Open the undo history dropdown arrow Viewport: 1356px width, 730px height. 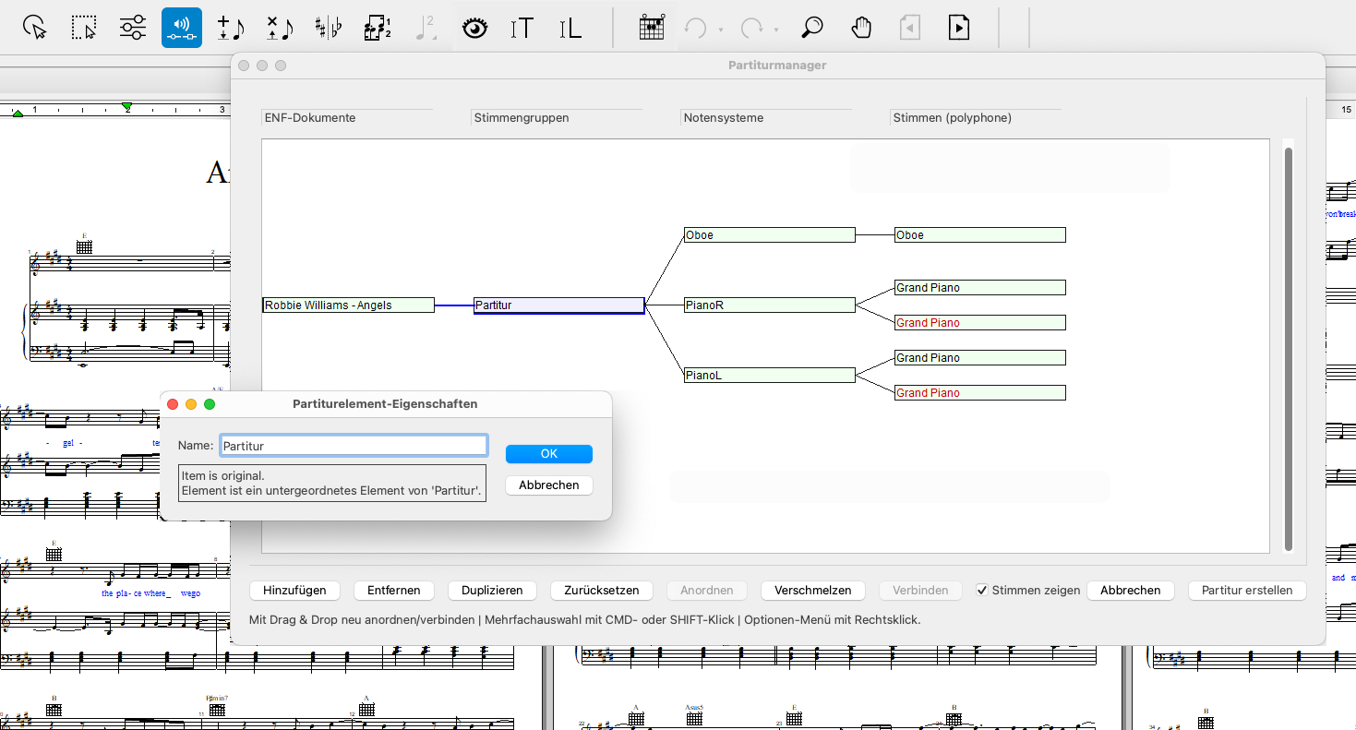720,30
